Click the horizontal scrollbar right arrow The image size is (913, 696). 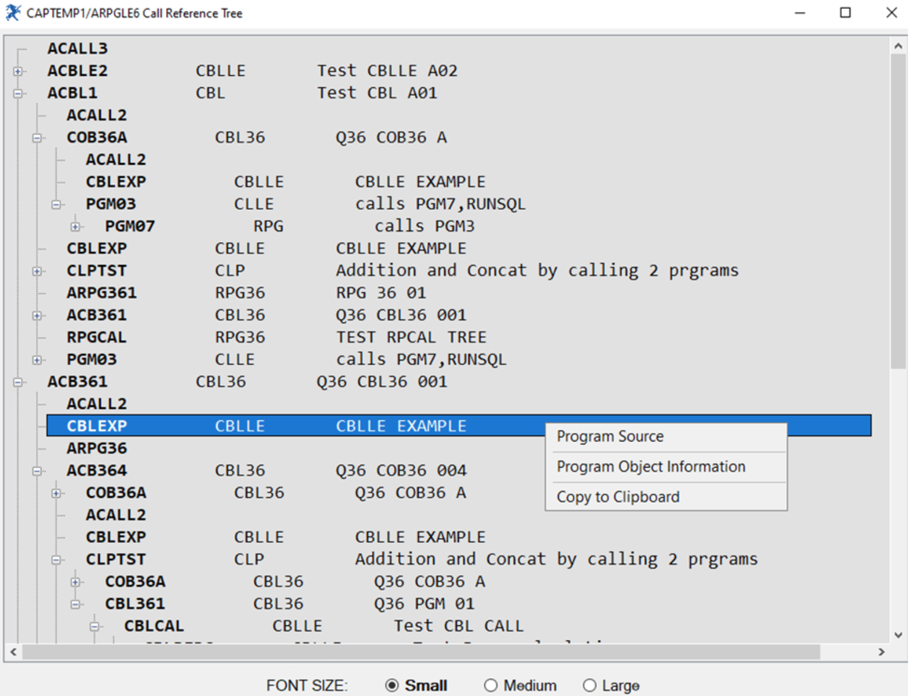click(x=881, y=651)
